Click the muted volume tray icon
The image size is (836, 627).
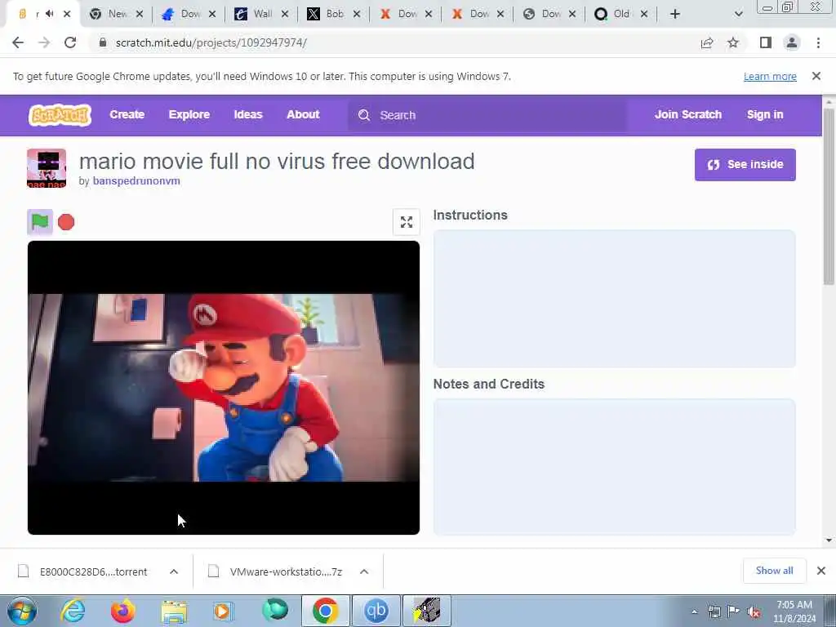click(754, 612)
